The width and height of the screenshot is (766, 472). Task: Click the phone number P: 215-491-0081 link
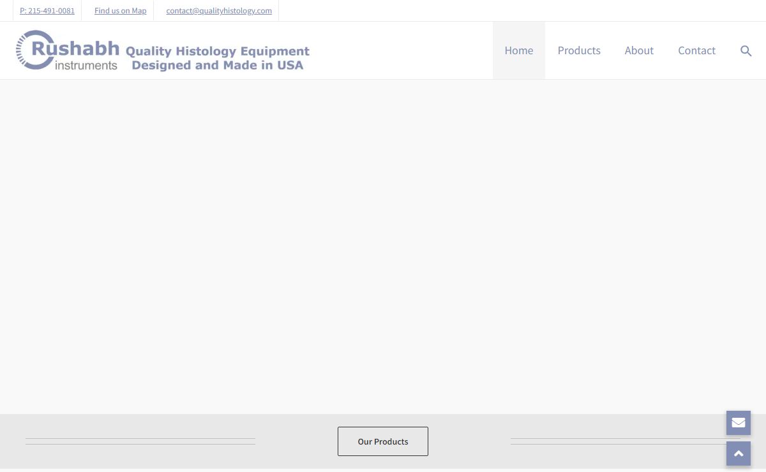(47, 11)
